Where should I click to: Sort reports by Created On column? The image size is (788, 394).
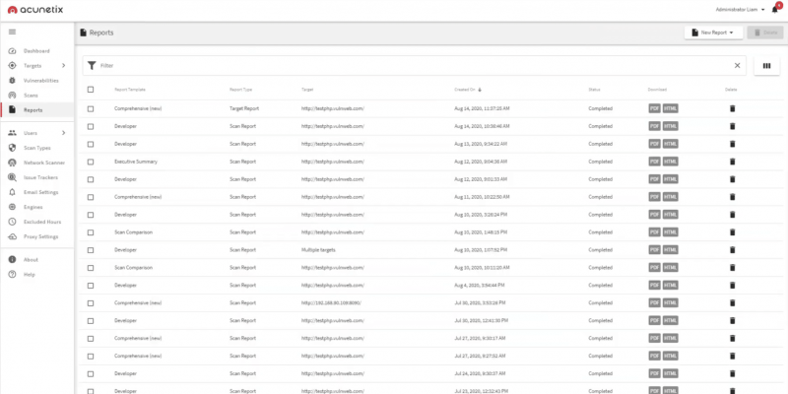465,90
